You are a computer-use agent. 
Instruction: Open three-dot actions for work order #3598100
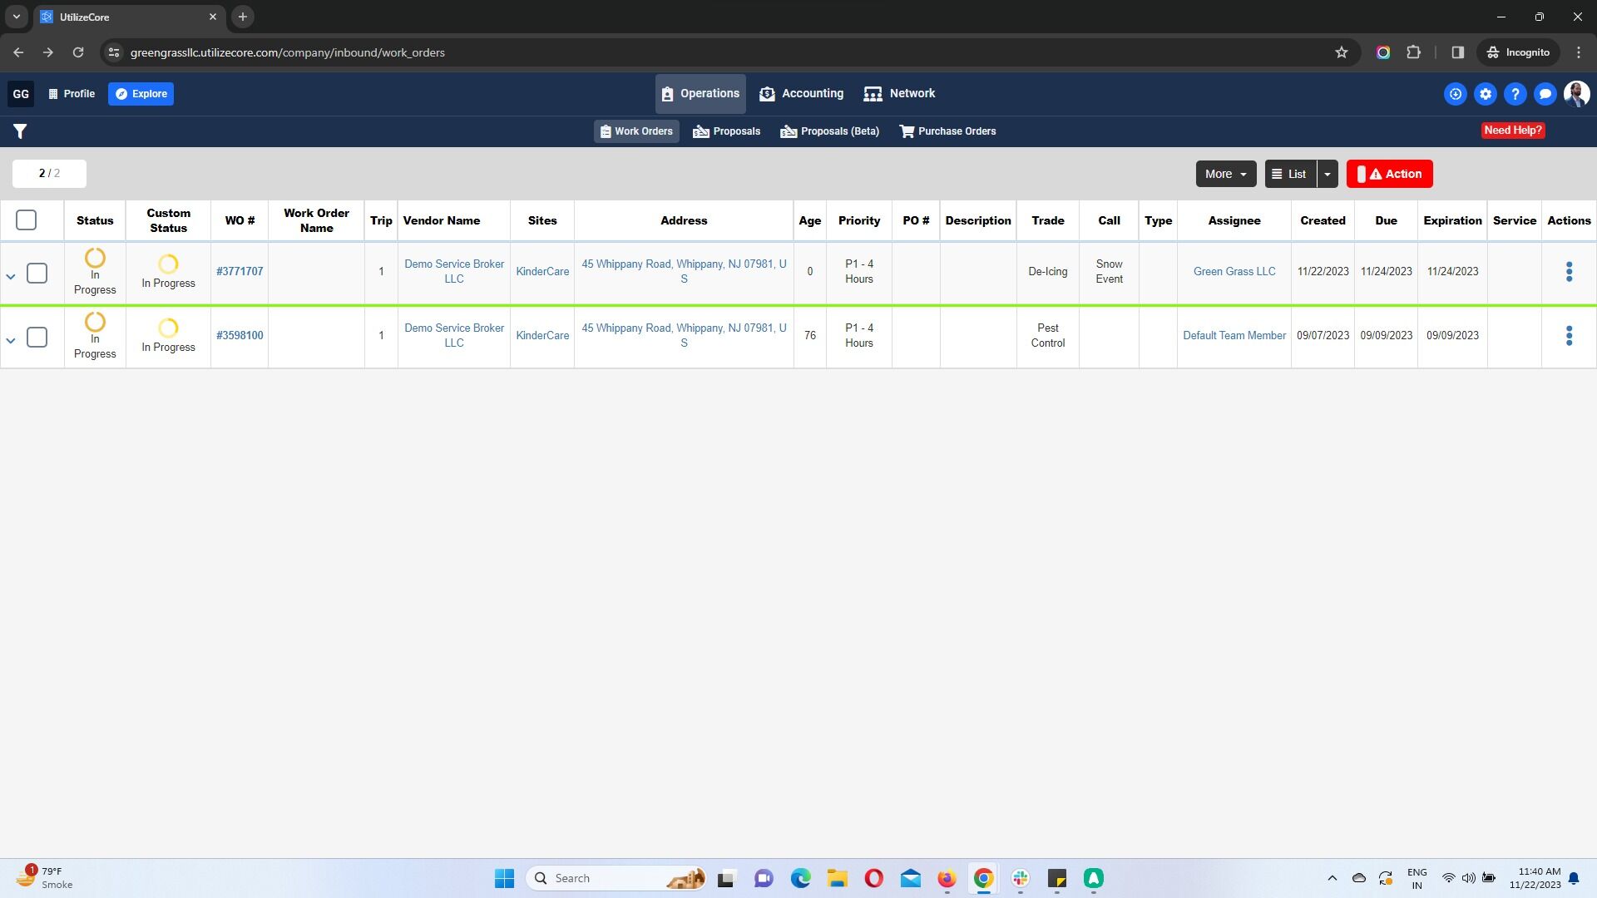click(x=1569, y=336)
